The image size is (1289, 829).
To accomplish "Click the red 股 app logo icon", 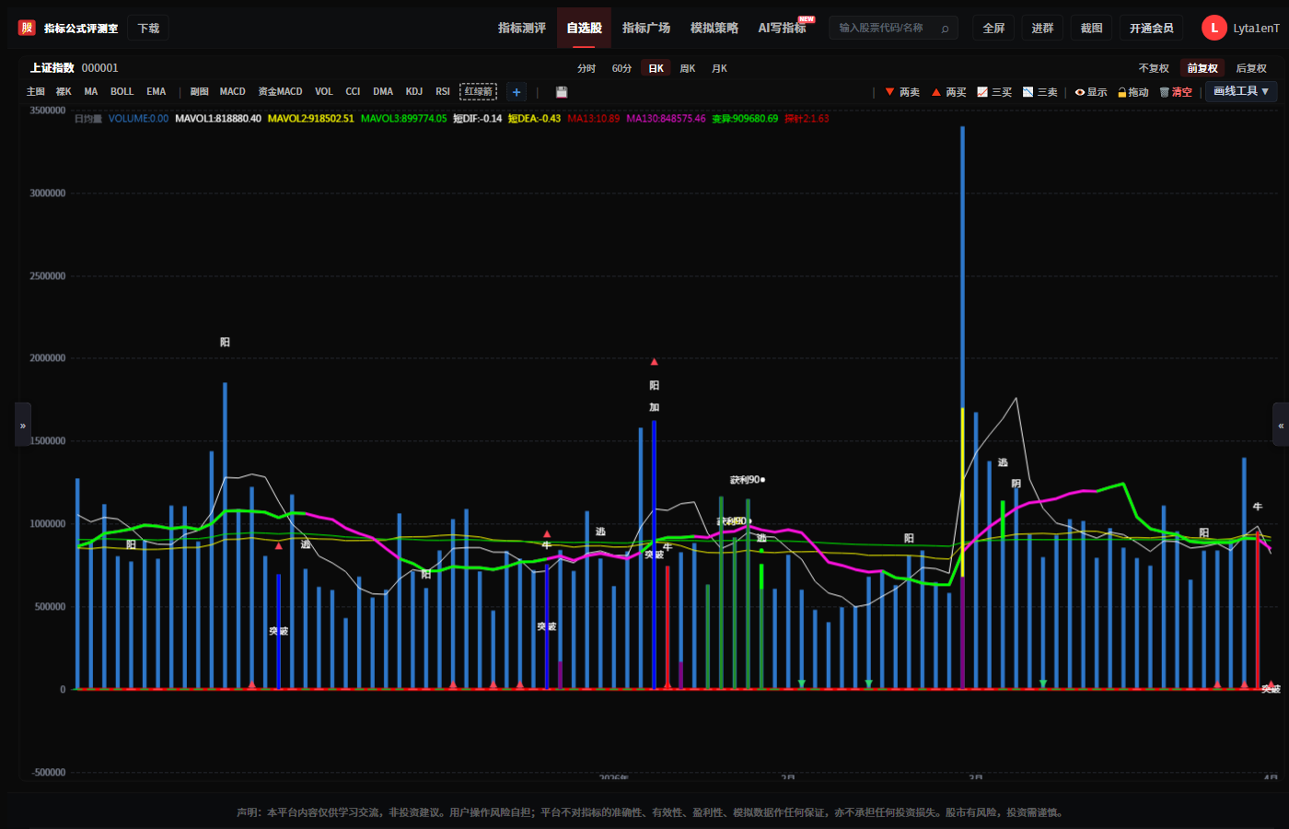I will (x=27, y=28).
